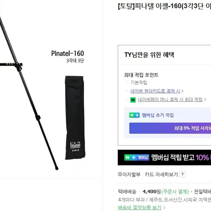Click the 무이자할부 label
Image resolution: width=211 pixels, height=211 pixels.
point(129,174)
